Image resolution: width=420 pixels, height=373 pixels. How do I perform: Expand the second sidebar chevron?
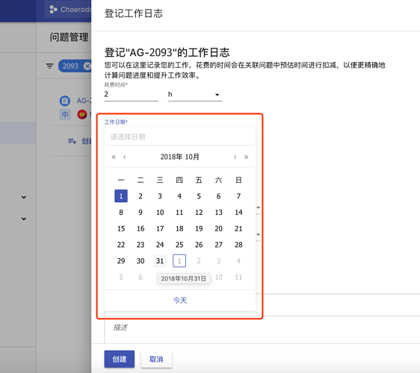click(x=24, y=219)
